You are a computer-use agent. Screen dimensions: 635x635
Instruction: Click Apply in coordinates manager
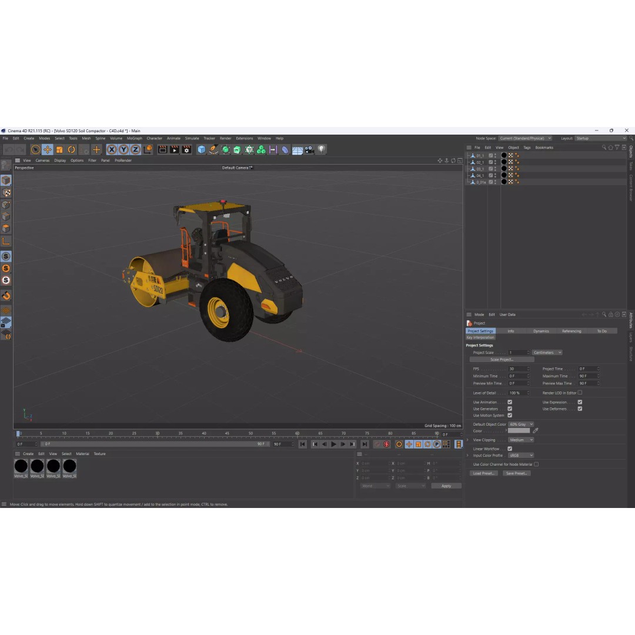pyautogui.click(x=446, y=486)
